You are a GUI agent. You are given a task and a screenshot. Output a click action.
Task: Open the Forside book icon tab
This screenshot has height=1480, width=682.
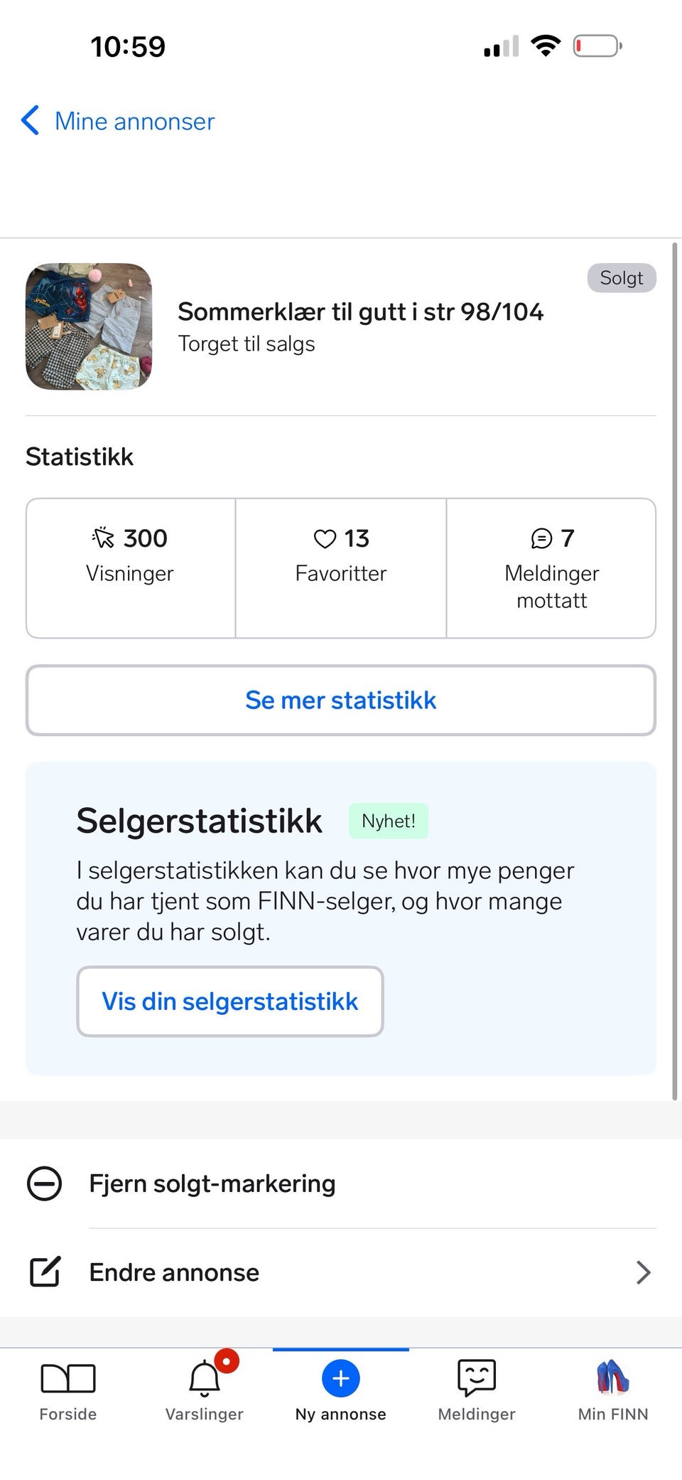point(67,1378)
